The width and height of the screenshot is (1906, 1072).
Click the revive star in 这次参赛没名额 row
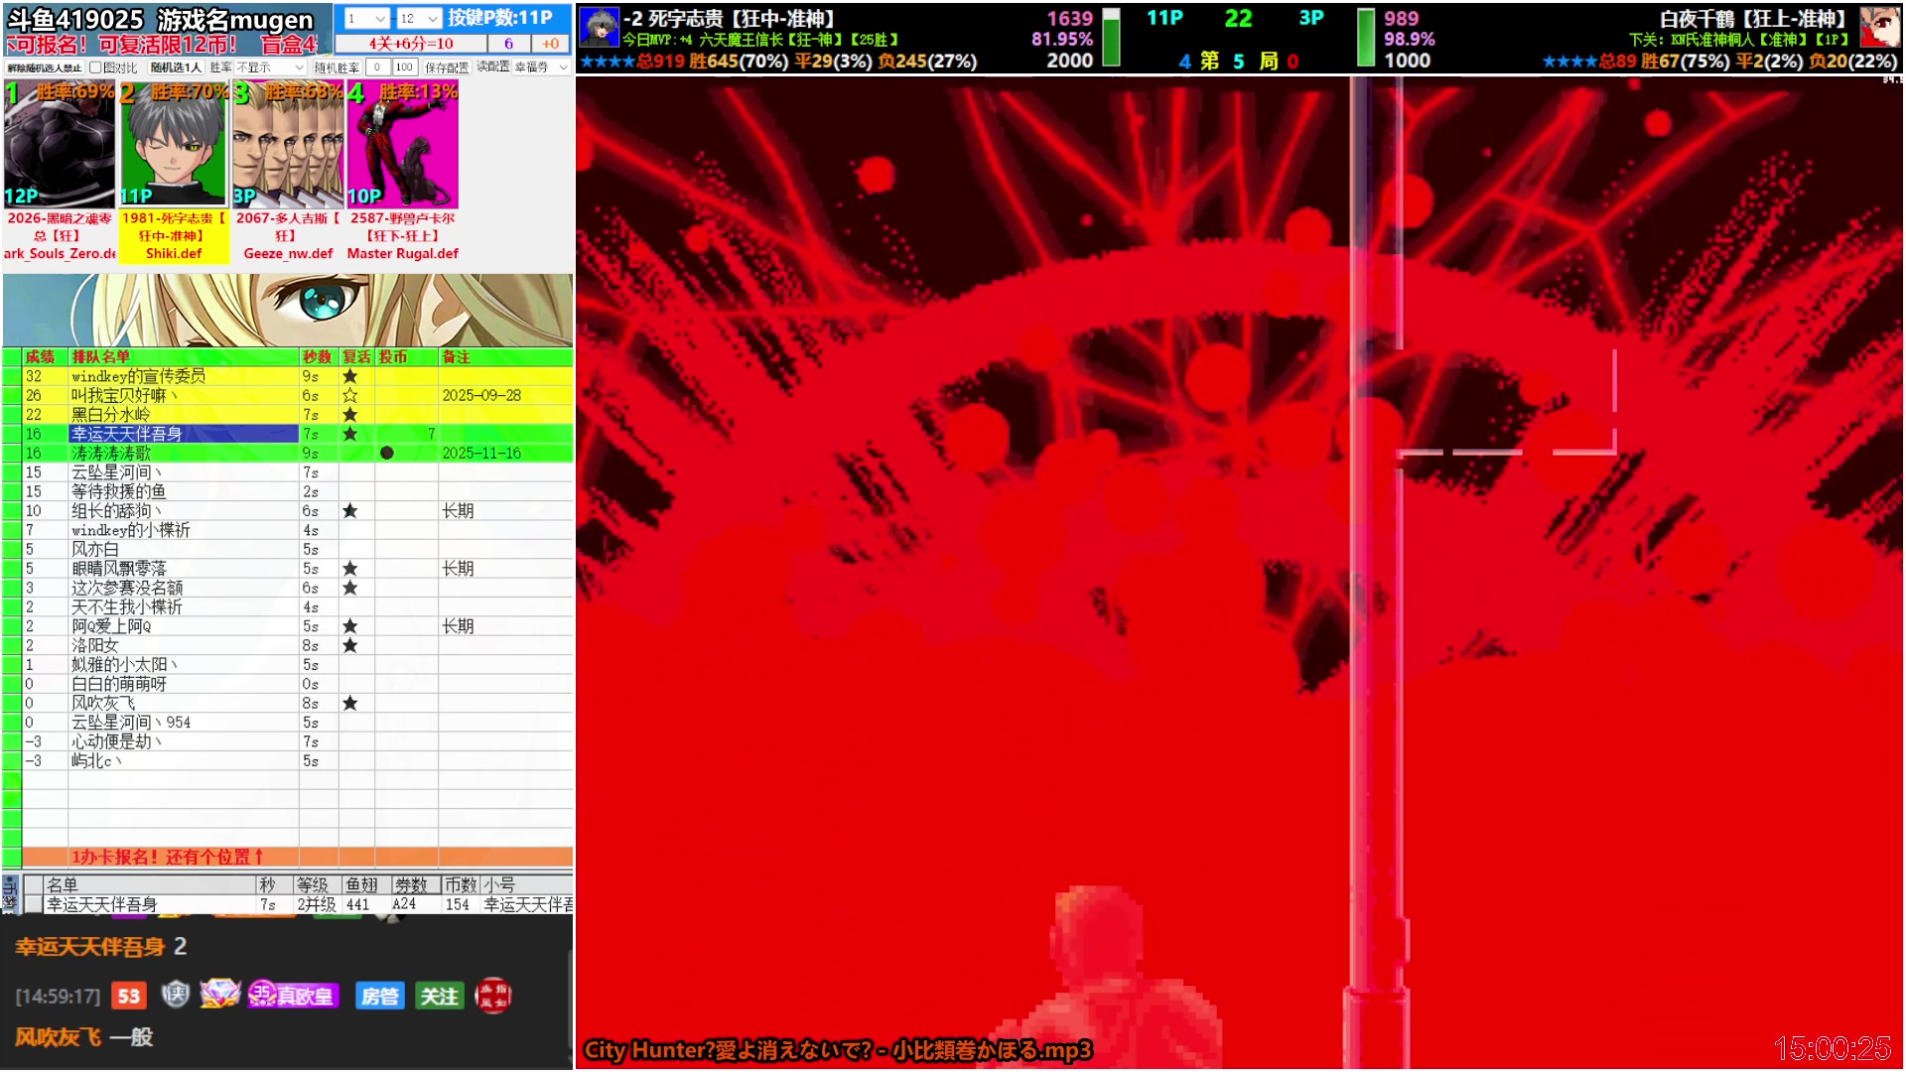click(x=349, y=588)
